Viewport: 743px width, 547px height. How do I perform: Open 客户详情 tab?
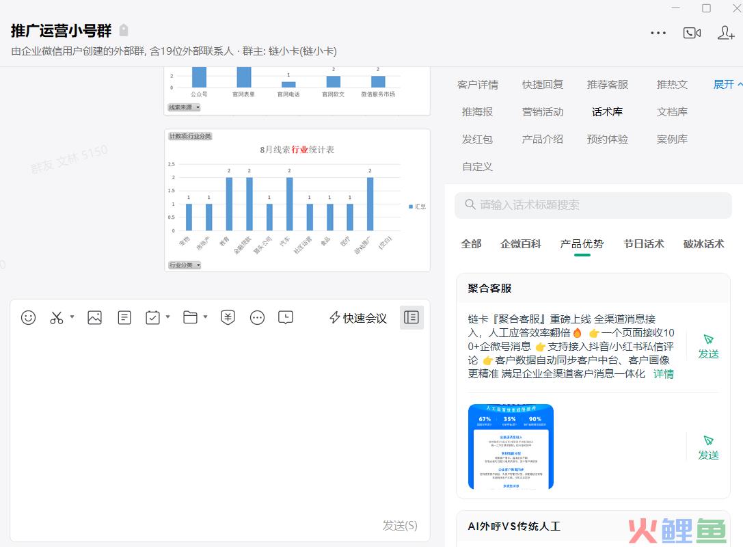coord(478,84)
